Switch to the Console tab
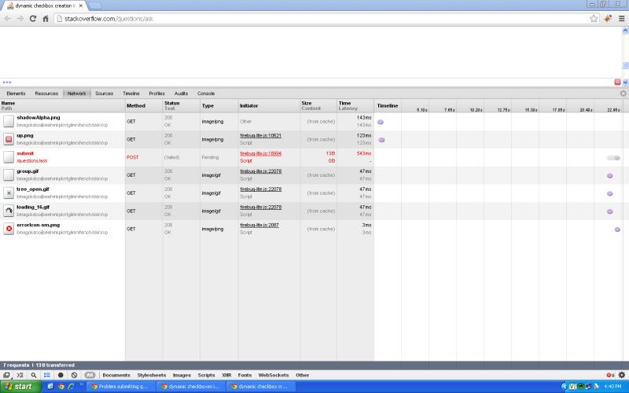Viewport: 629px width, 393px height. [206, 94]
